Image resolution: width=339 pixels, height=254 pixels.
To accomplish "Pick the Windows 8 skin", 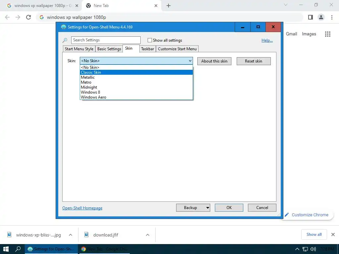I will pyautogui.click(x=136, y=92).
